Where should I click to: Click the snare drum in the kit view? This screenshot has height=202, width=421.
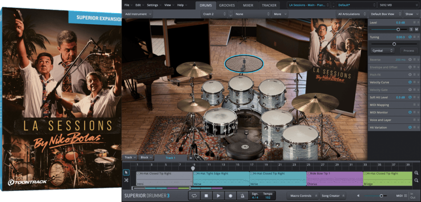[x=220, y=122]
